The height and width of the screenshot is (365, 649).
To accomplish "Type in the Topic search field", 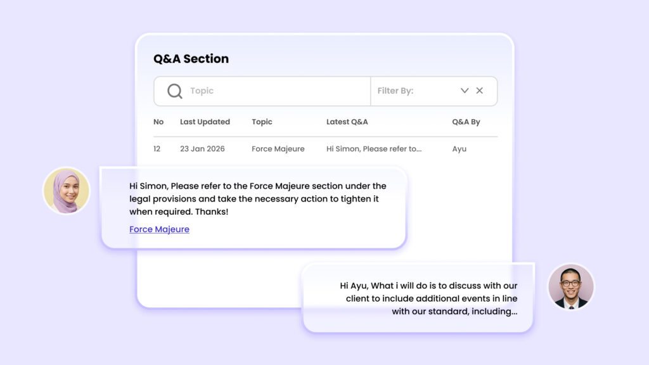I will (273, 91).
